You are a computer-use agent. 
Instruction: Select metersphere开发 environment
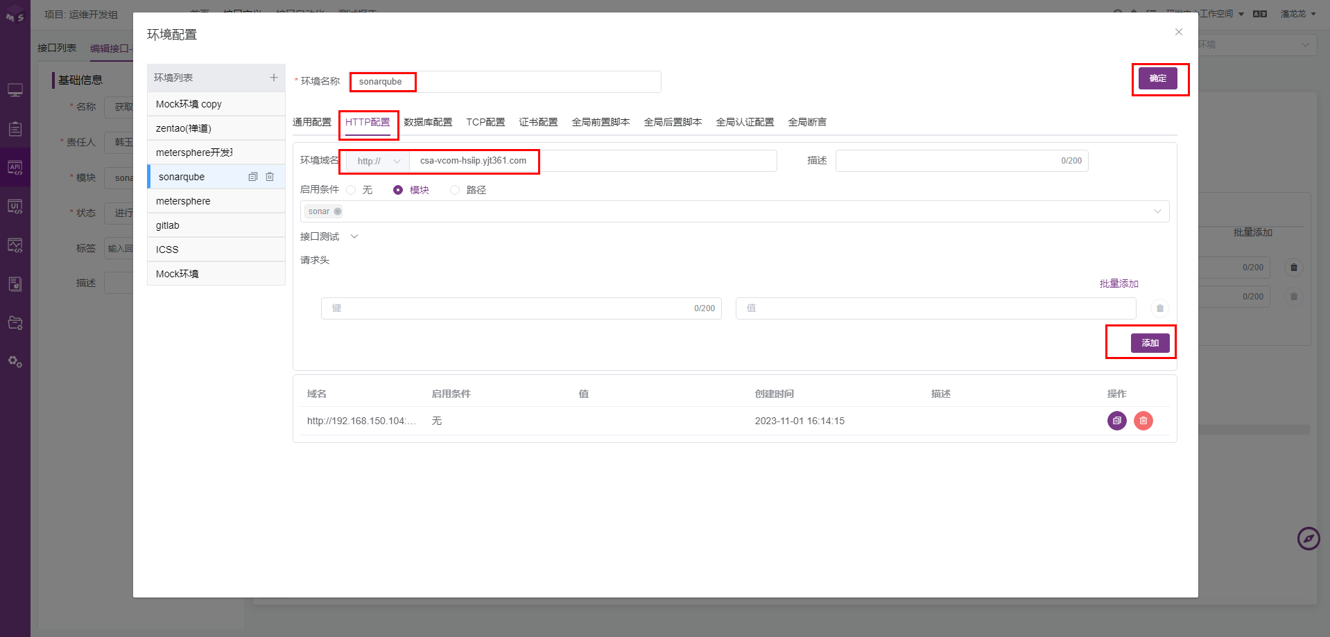pyautogui.click(x=216, y=152)
